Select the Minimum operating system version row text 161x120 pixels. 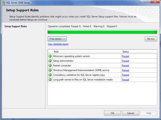[x=71, y=56]
